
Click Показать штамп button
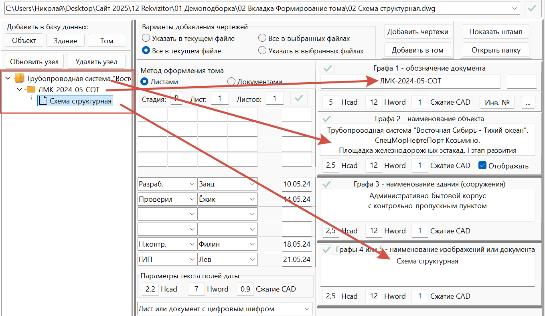click(496, 32)
